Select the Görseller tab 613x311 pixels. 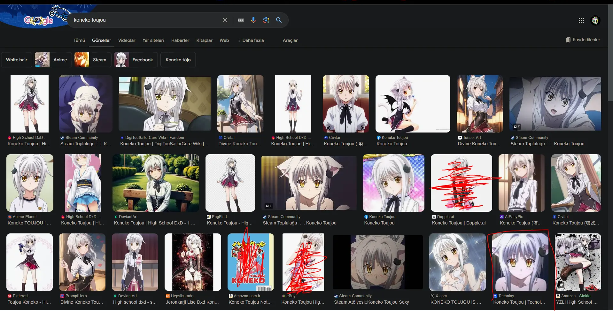tap(102, 40)
